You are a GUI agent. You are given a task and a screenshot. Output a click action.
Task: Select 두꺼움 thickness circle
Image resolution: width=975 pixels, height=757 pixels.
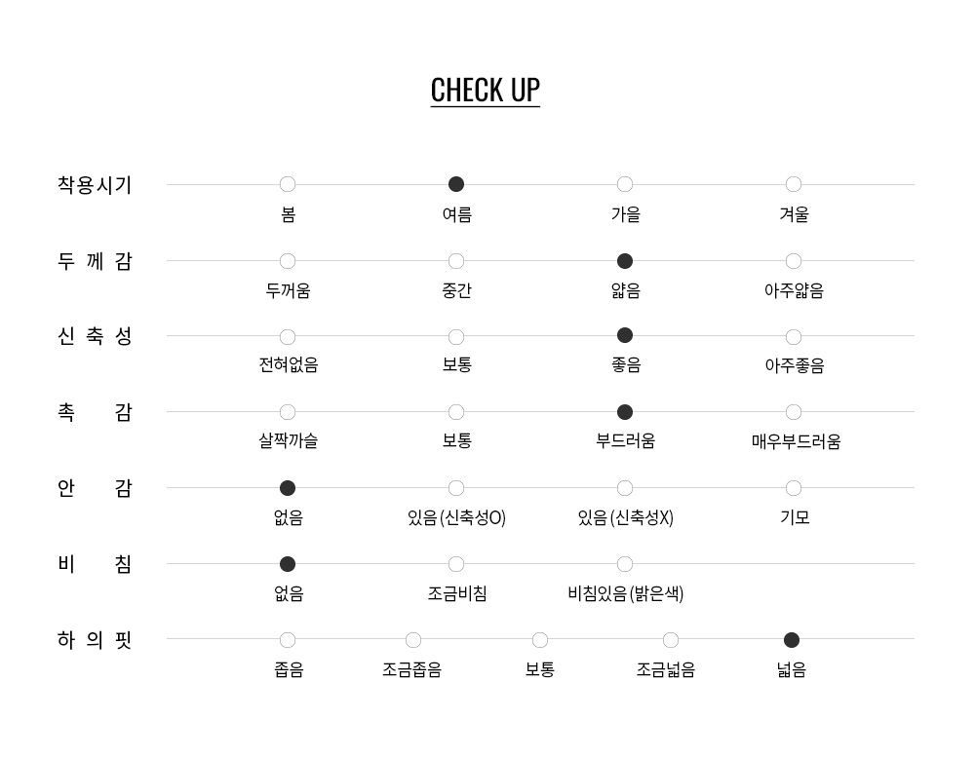(x=288, y=261)
